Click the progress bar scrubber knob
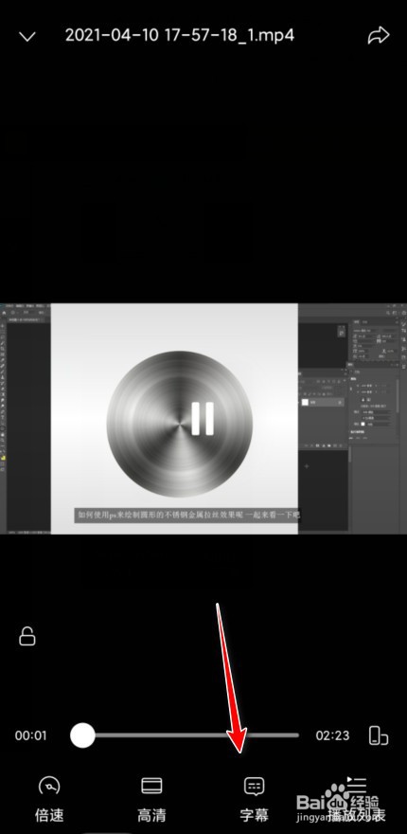407x834 pixels. [82, 735]
